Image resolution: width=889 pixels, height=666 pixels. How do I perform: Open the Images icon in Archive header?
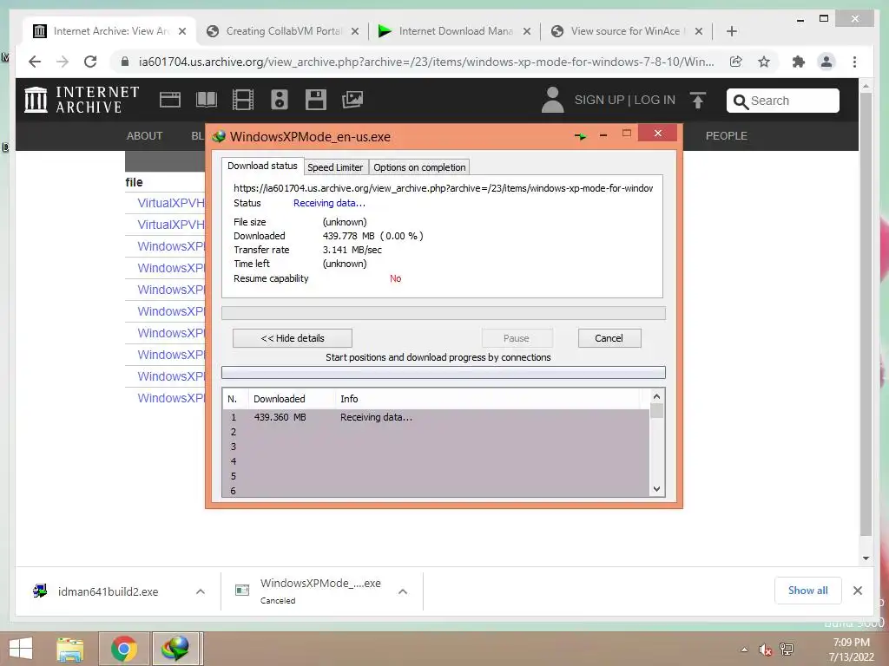(x=352, y=100)
